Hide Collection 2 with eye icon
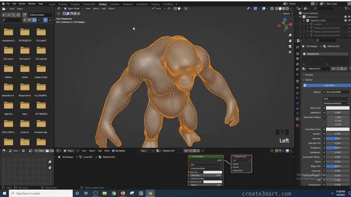 click(349, 17)
